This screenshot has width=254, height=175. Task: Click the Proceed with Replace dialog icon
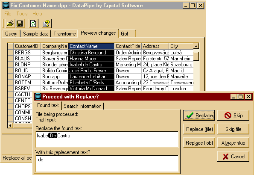[x=38, y=97]
